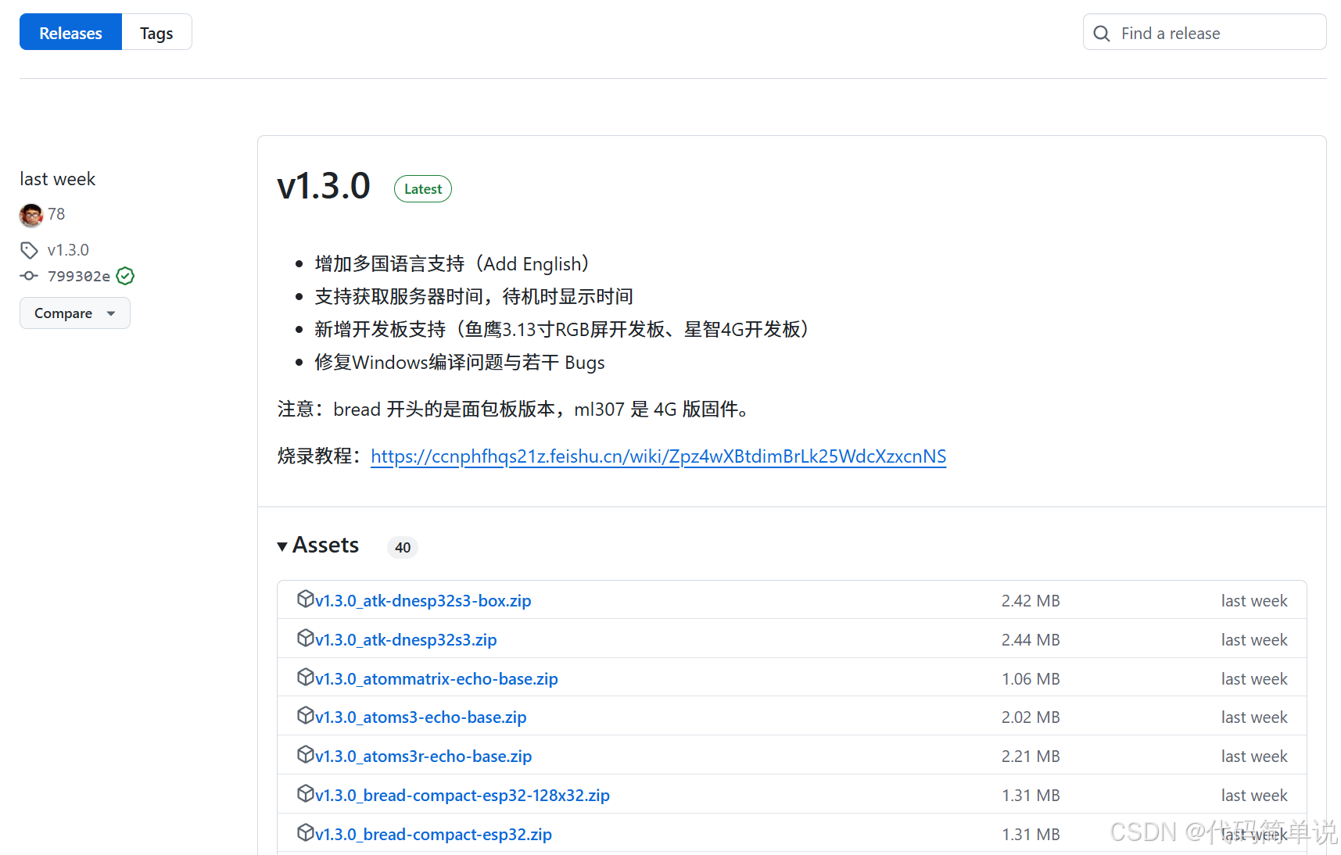Click 'last week' date in atommatrix-echo-base row
Image resolution: width=1341 pixels, height=855 pixels.
[1254, 679]
